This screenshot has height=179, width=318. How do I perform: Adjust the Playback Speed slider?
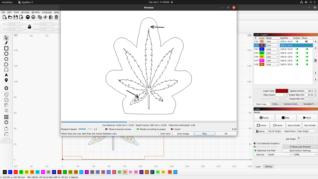[x=85, y=129]
